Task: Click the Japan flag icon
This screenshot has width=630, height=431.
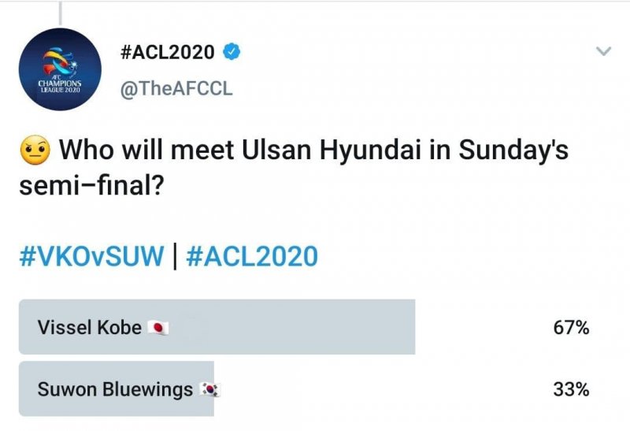Action: click(x=158, y=328)
